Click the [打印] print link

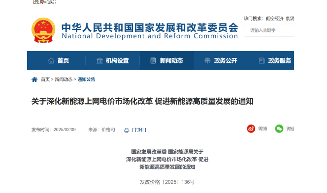[139, 130]
